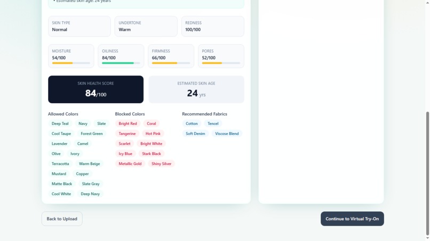Select the Viscose Blend fabric chip
The width and height of the screenshot is (430, 241).
[x=227, y=134]
